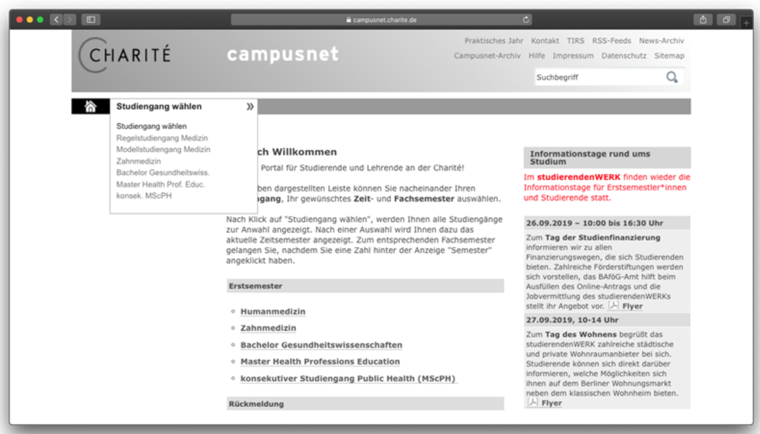Show all tabs overview button
Viewport: 760px width, 434px height.
click(x=726, y=19)
